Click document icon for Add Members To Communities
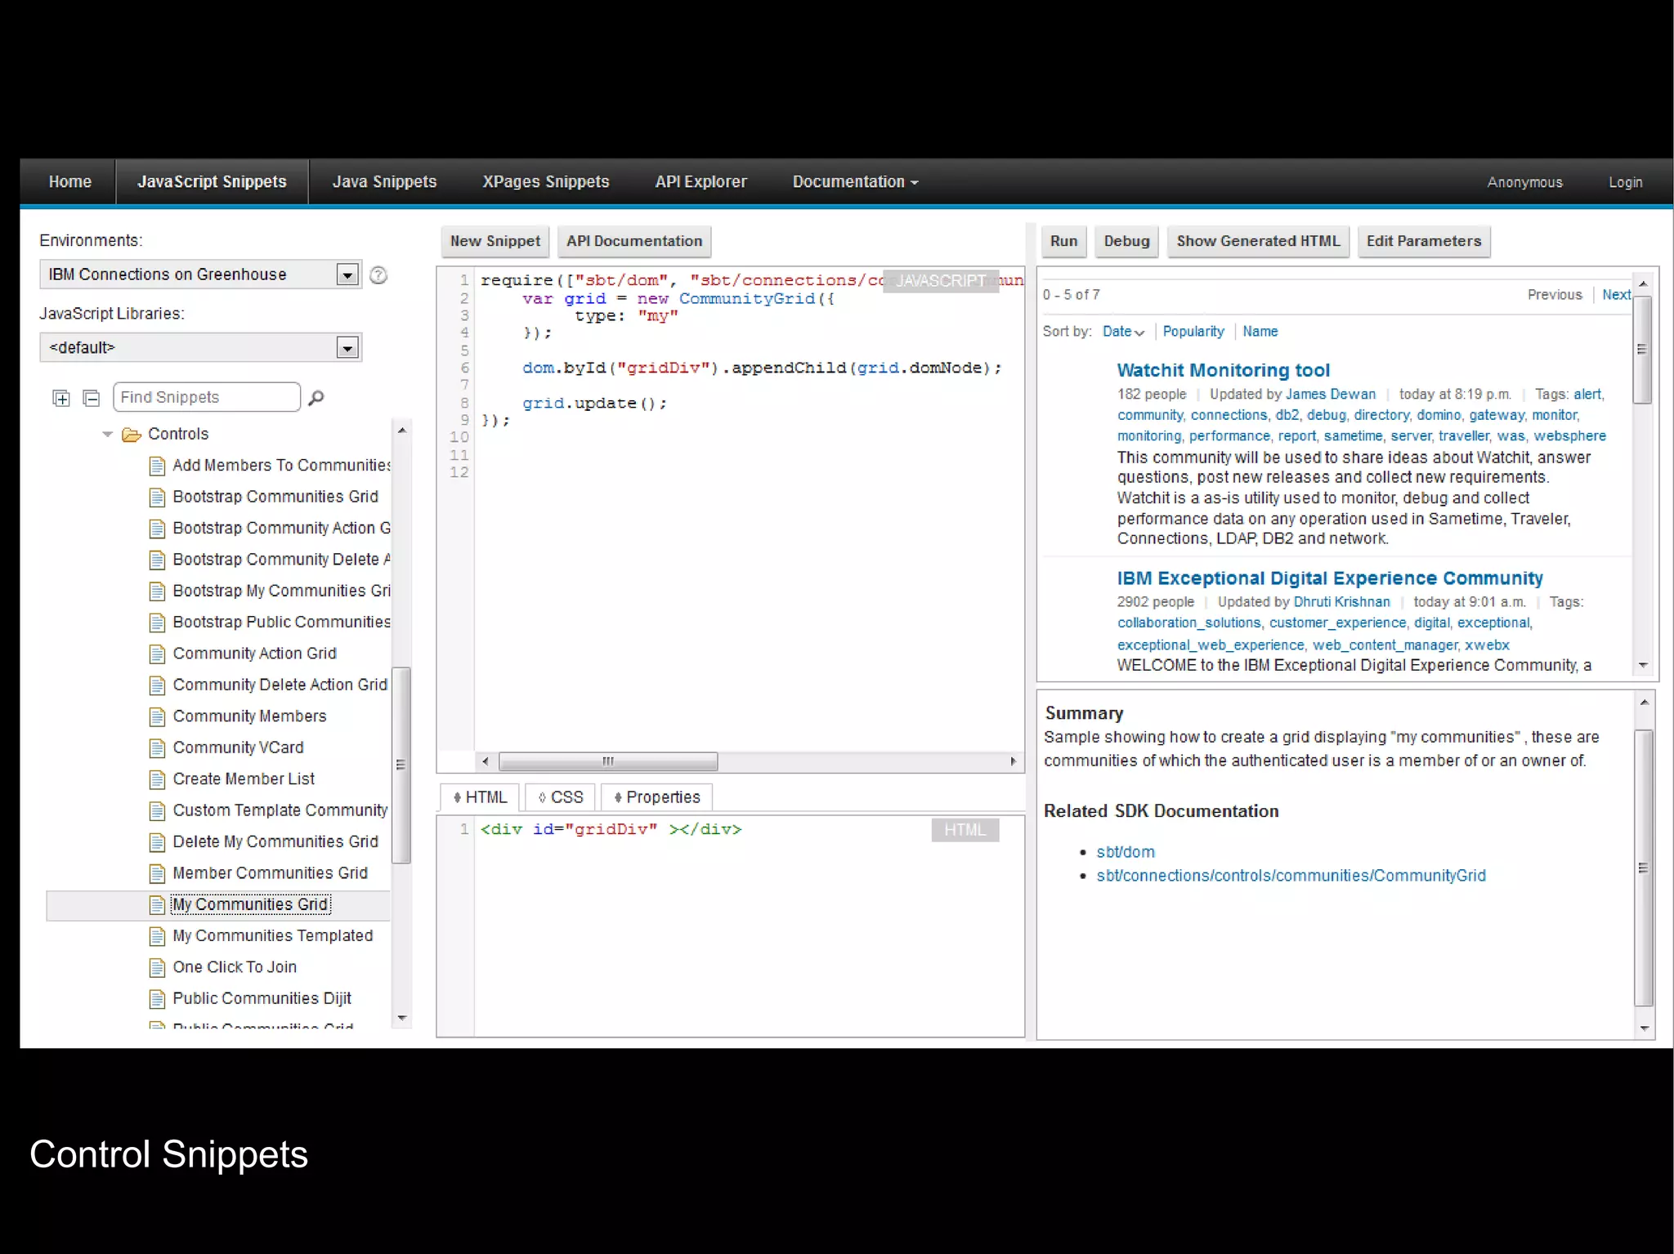 pos(158,466)
